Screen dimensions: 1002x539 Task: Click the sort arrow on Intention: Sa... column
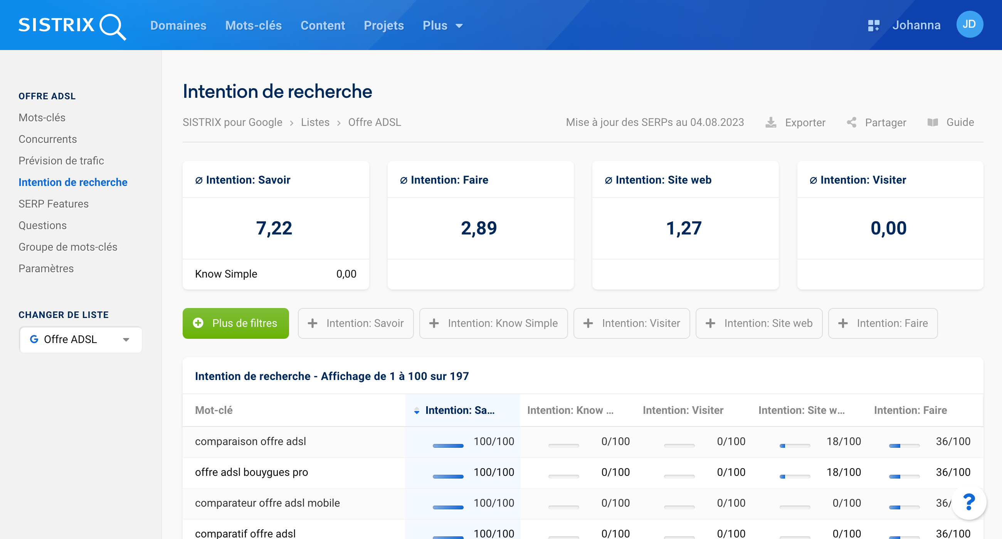coord(417,410)
